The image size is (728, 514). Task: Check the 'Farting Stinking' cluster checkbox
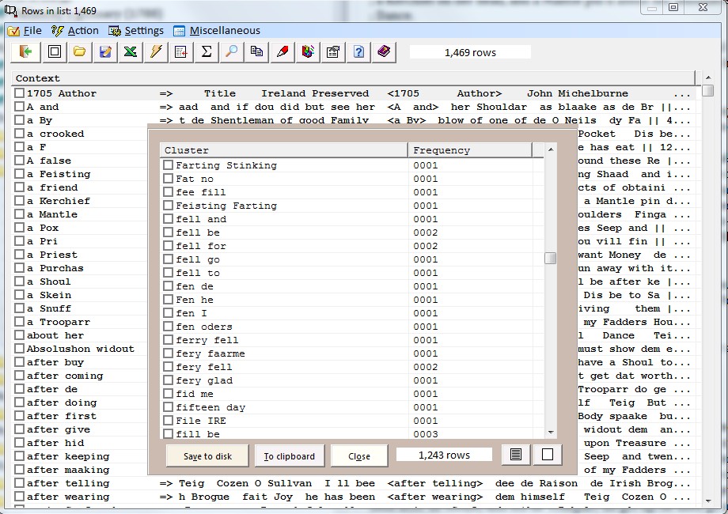coord(169,165)
